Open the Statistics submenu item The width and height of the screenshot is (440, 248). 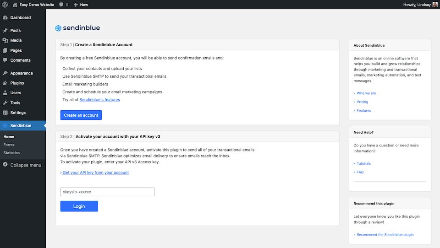[x=11, y=153]
